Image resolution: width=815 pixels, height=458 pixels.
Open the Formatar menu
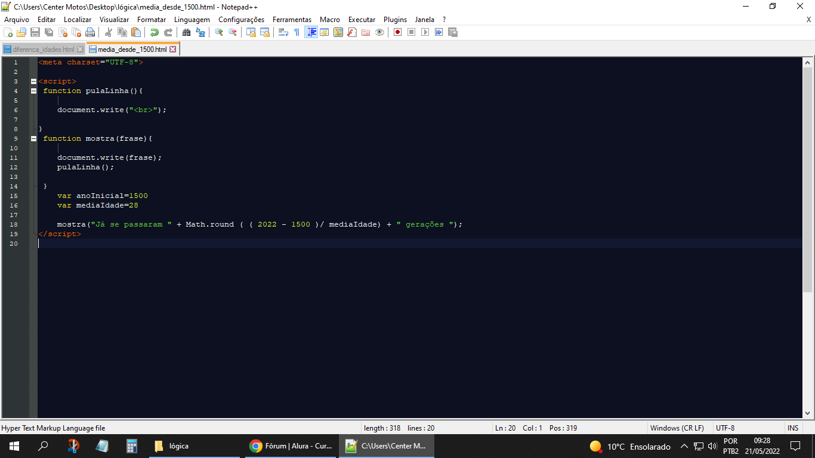coord(152,20)
